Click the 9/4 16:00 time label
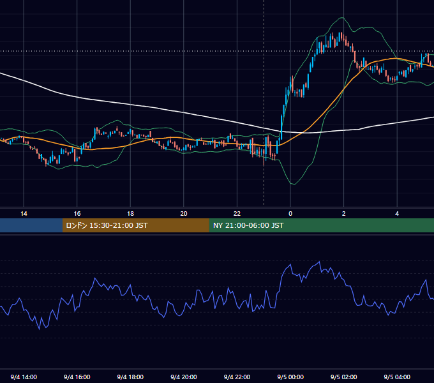Screen dimensions: 434x383 pos(77,377)
